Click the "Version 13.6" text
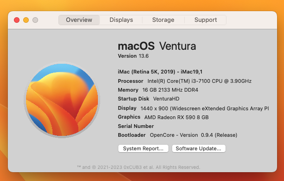The height and width of the screenshot is (181, 284). pos(133,56)
